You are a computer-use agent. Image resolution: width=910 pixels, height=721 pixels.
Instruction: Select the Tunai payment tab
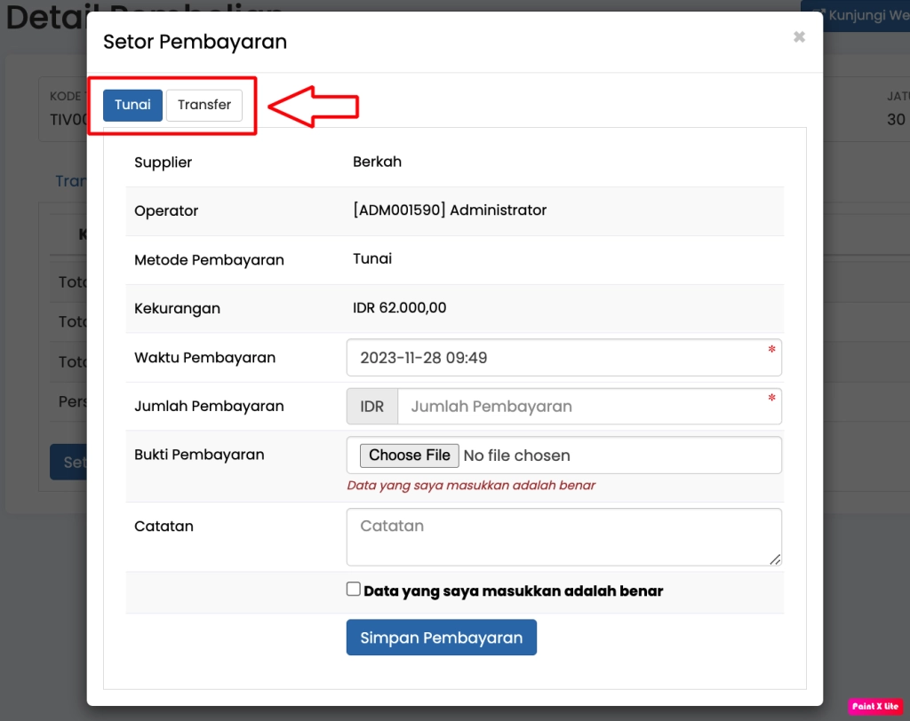point(132,105)
